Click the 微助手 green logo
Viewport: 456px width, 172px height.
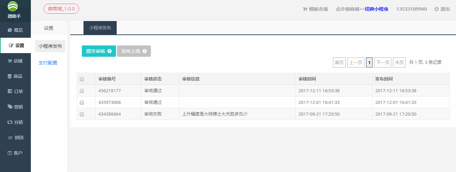13,7
